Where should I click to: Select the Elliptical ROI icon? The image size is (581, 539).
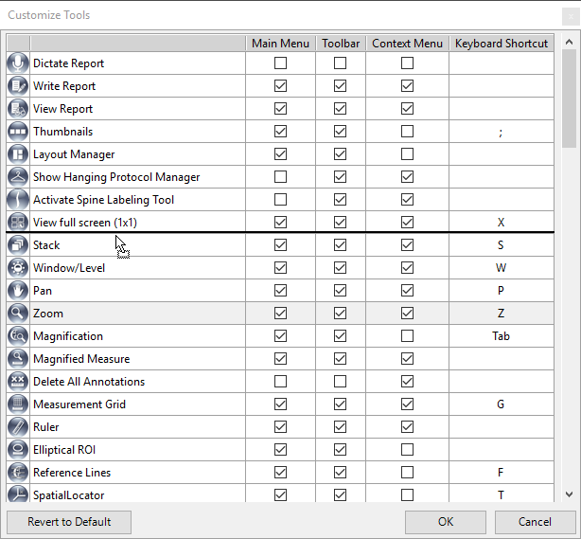[x=18, y=450]
